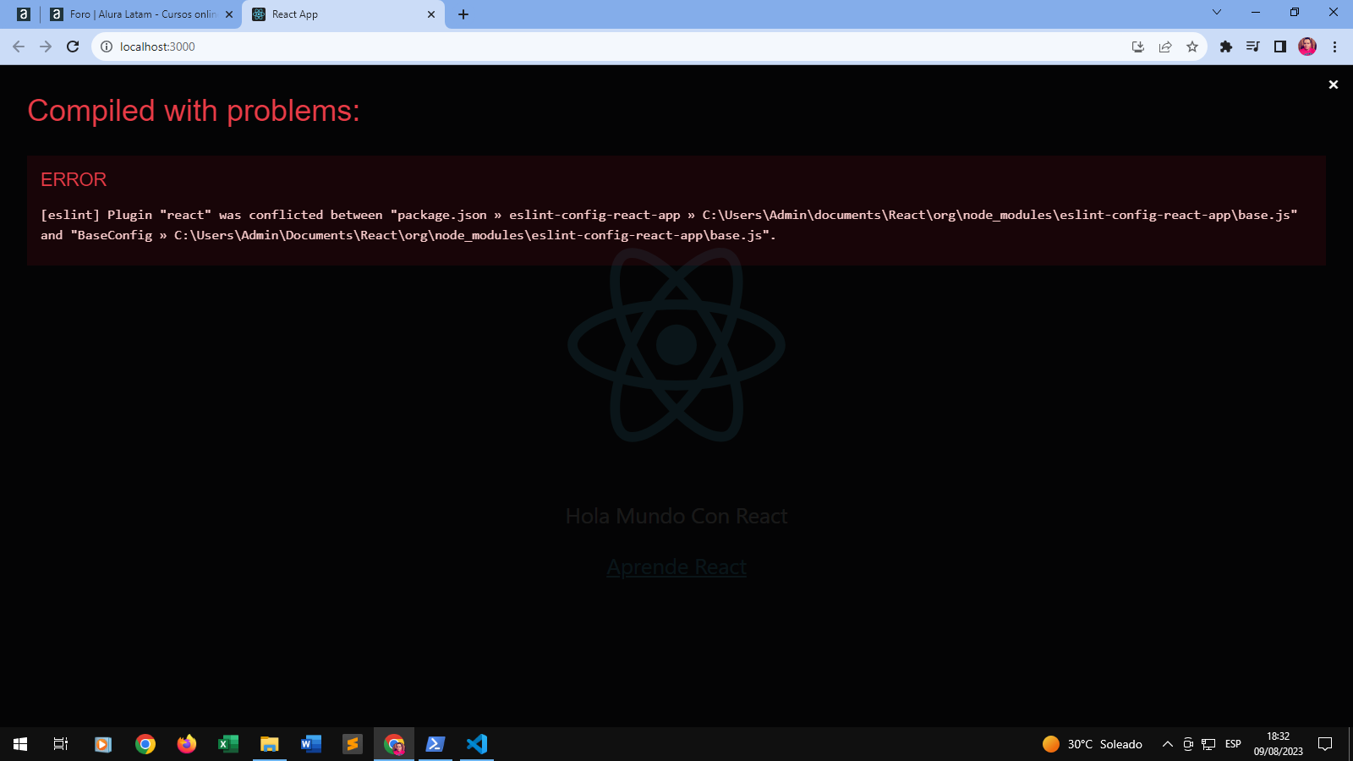Click the pinned Alura tab
1353x761 pixels.
24,14
